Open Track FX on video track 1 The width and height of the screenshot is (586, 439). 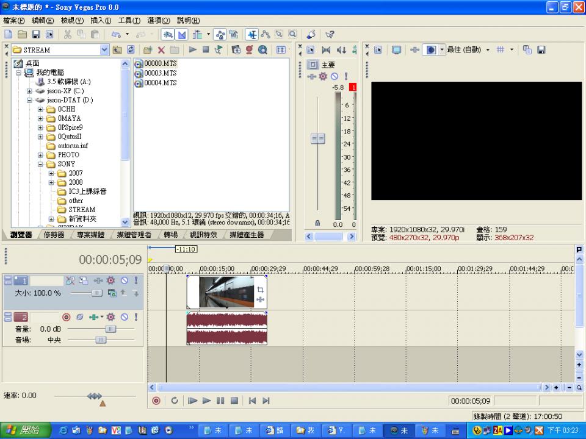click(x=110, y=281)
